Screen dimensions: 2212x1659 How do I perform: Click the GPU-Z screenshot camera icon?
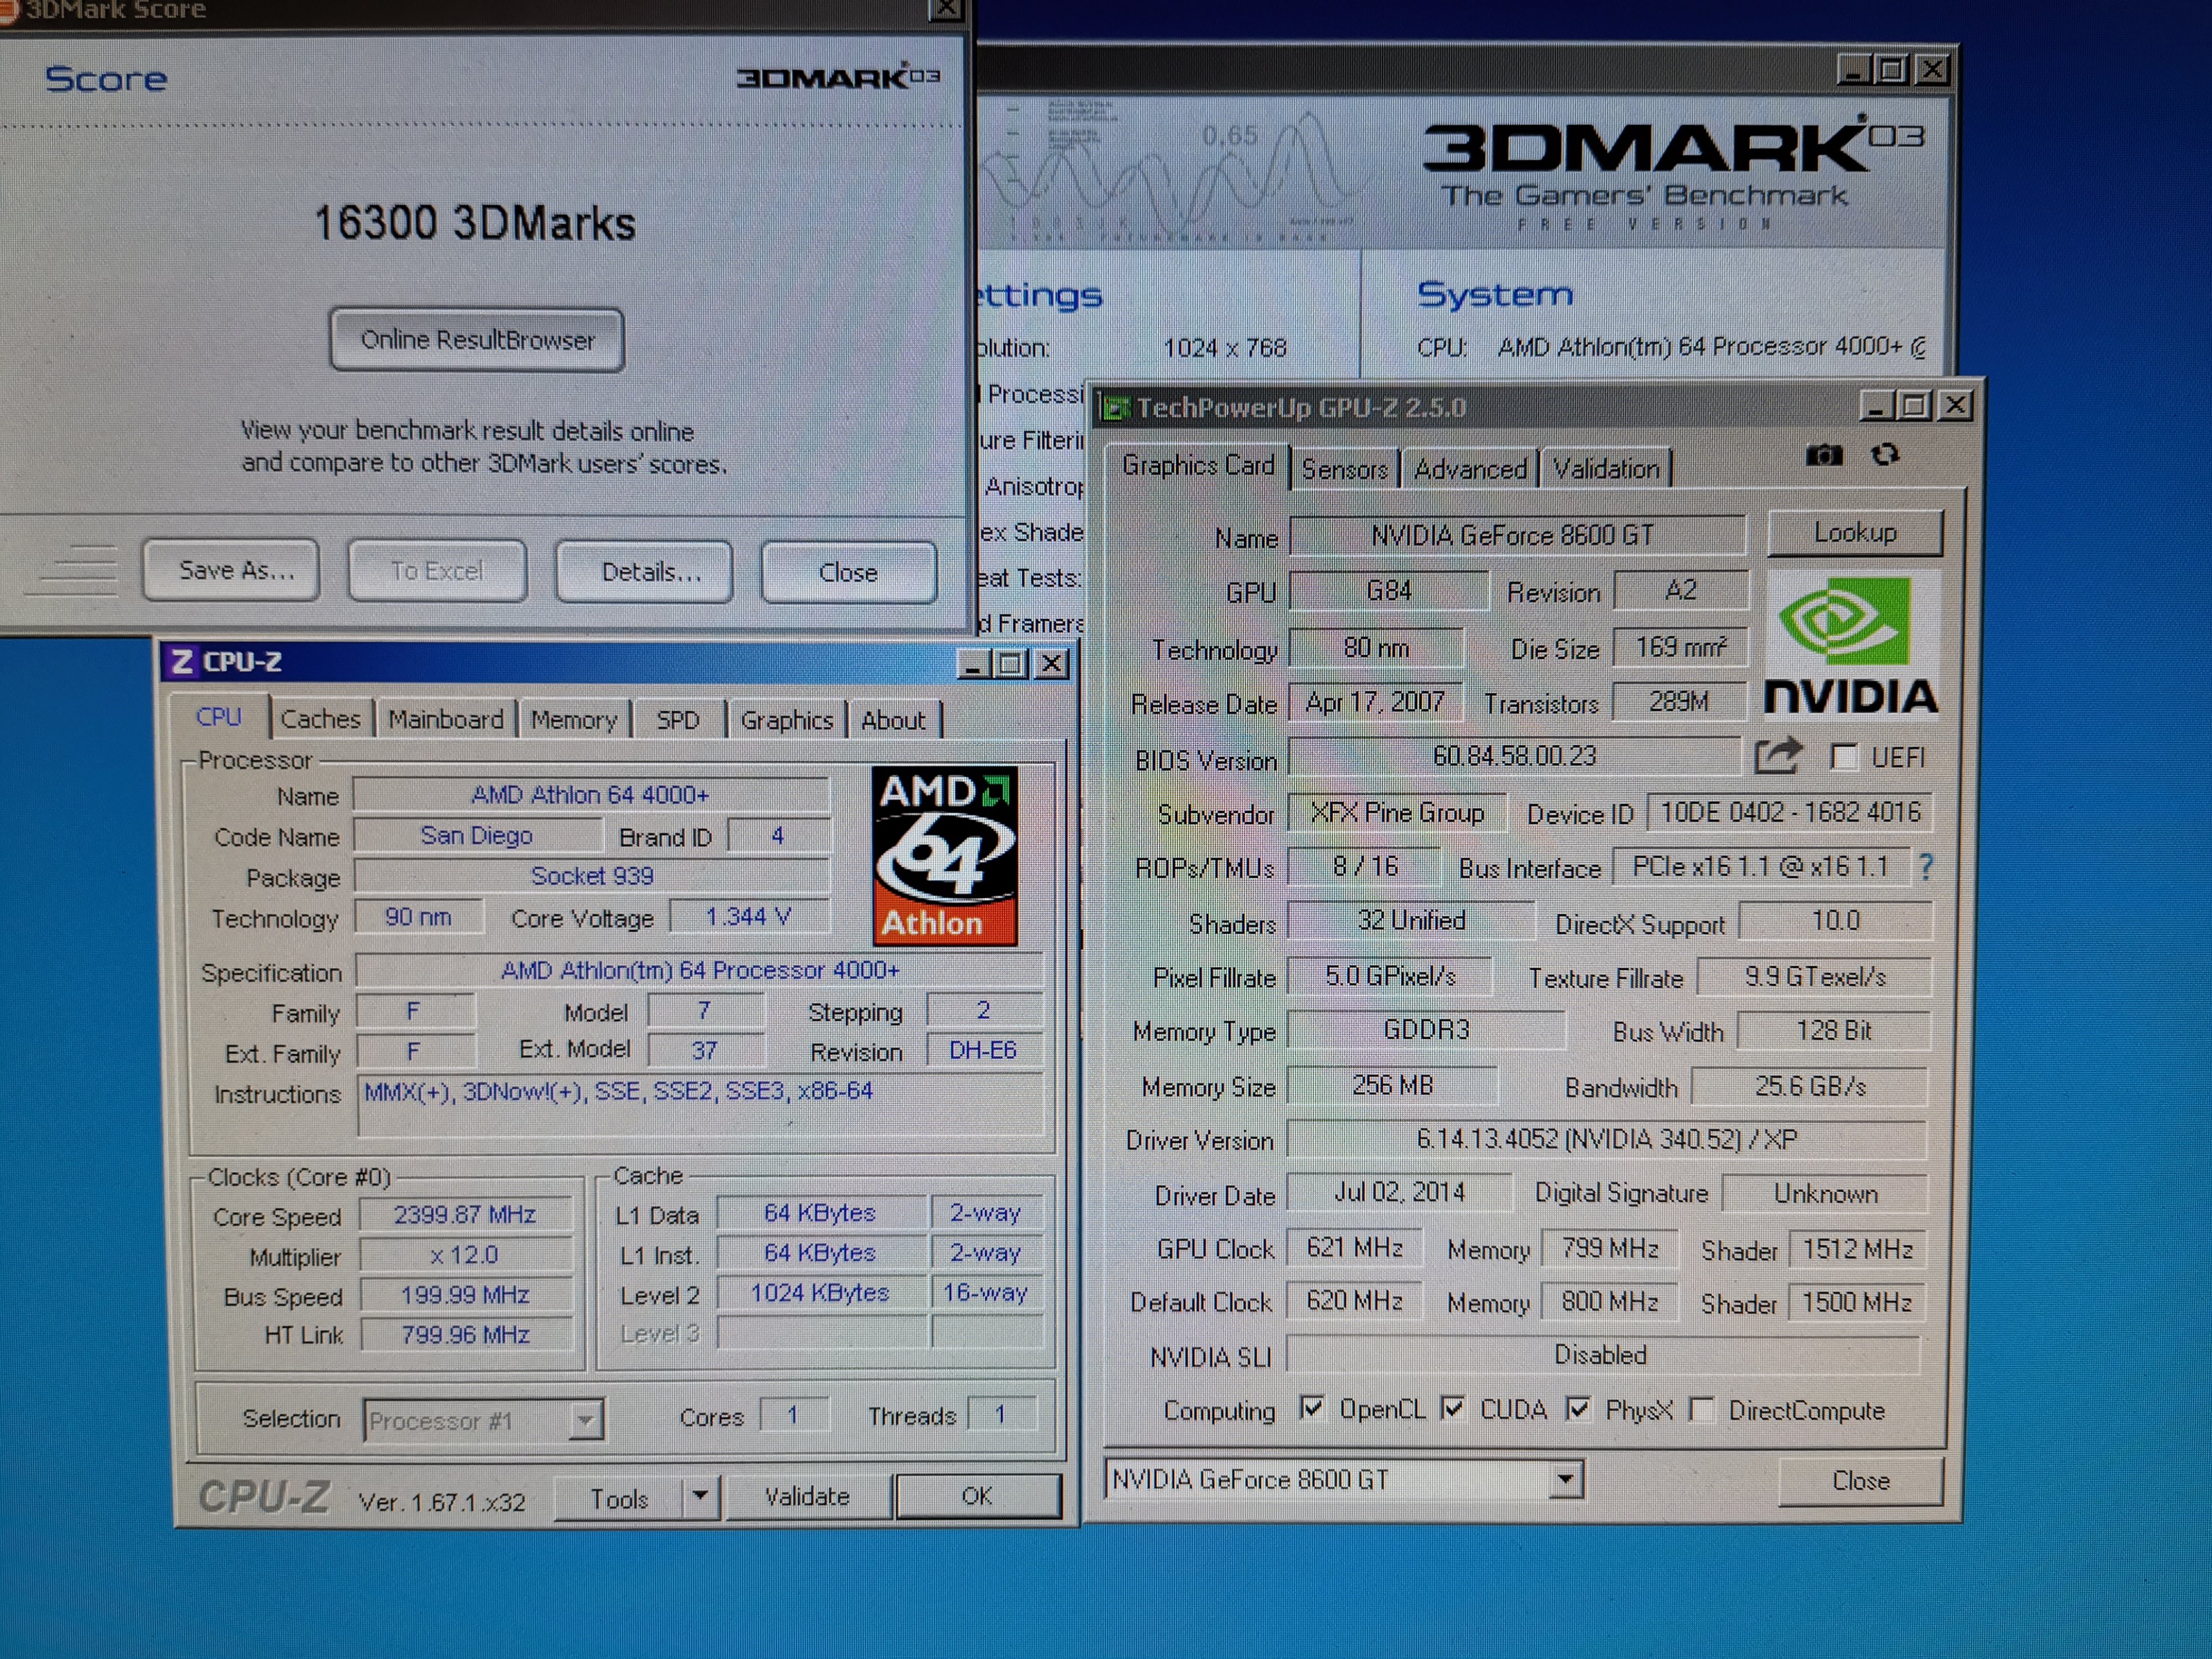pyautogui.click(x=1823, y=456)
